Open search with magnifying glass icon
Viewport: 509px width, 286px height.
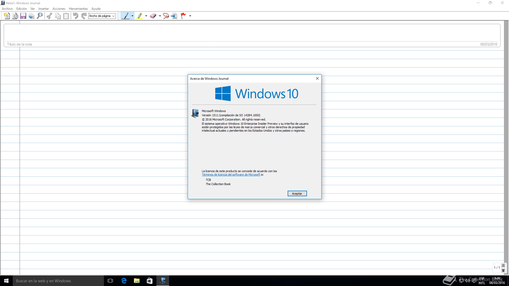coord(40,16)
